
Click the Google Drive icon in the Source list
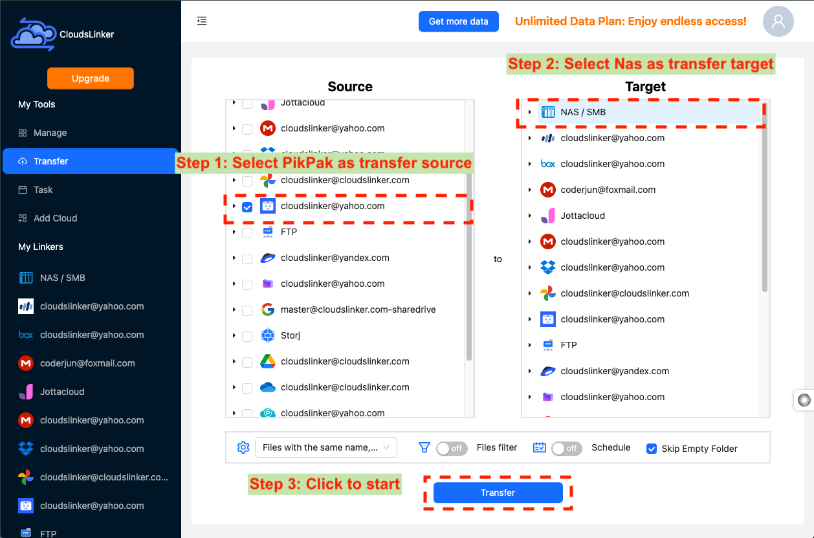[268, 361]
